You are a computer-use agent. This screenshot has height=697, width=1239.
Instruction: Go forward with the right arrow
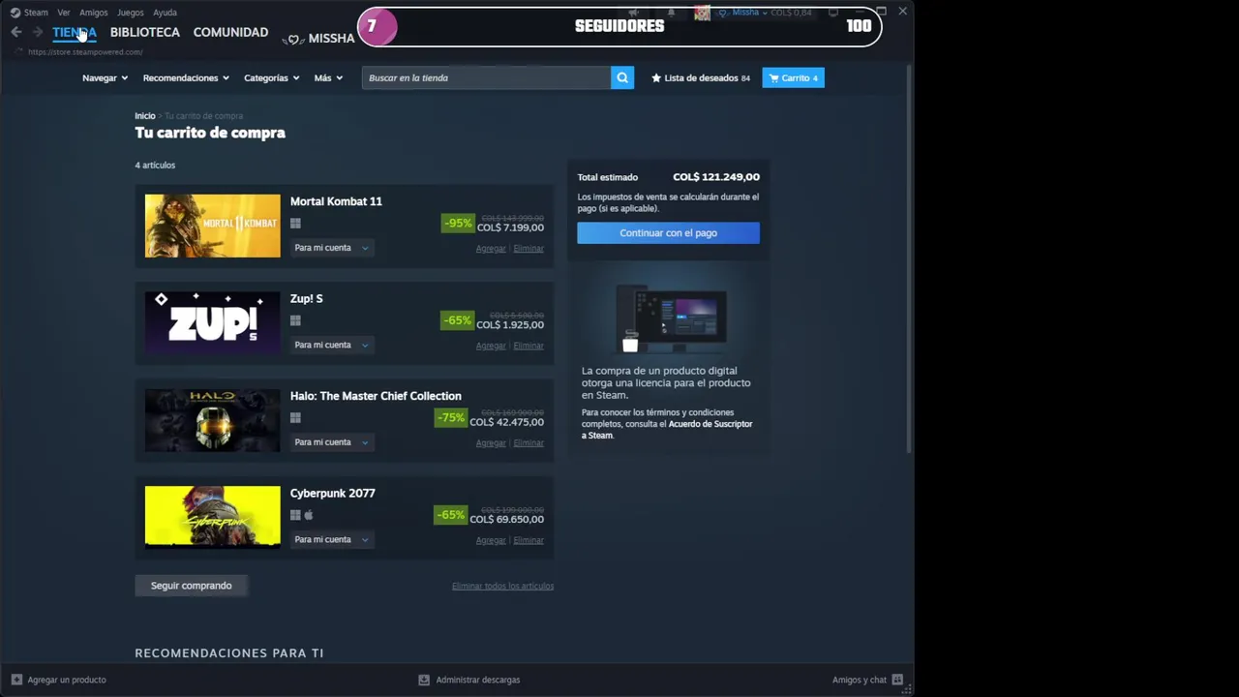(x=38, y=32)
